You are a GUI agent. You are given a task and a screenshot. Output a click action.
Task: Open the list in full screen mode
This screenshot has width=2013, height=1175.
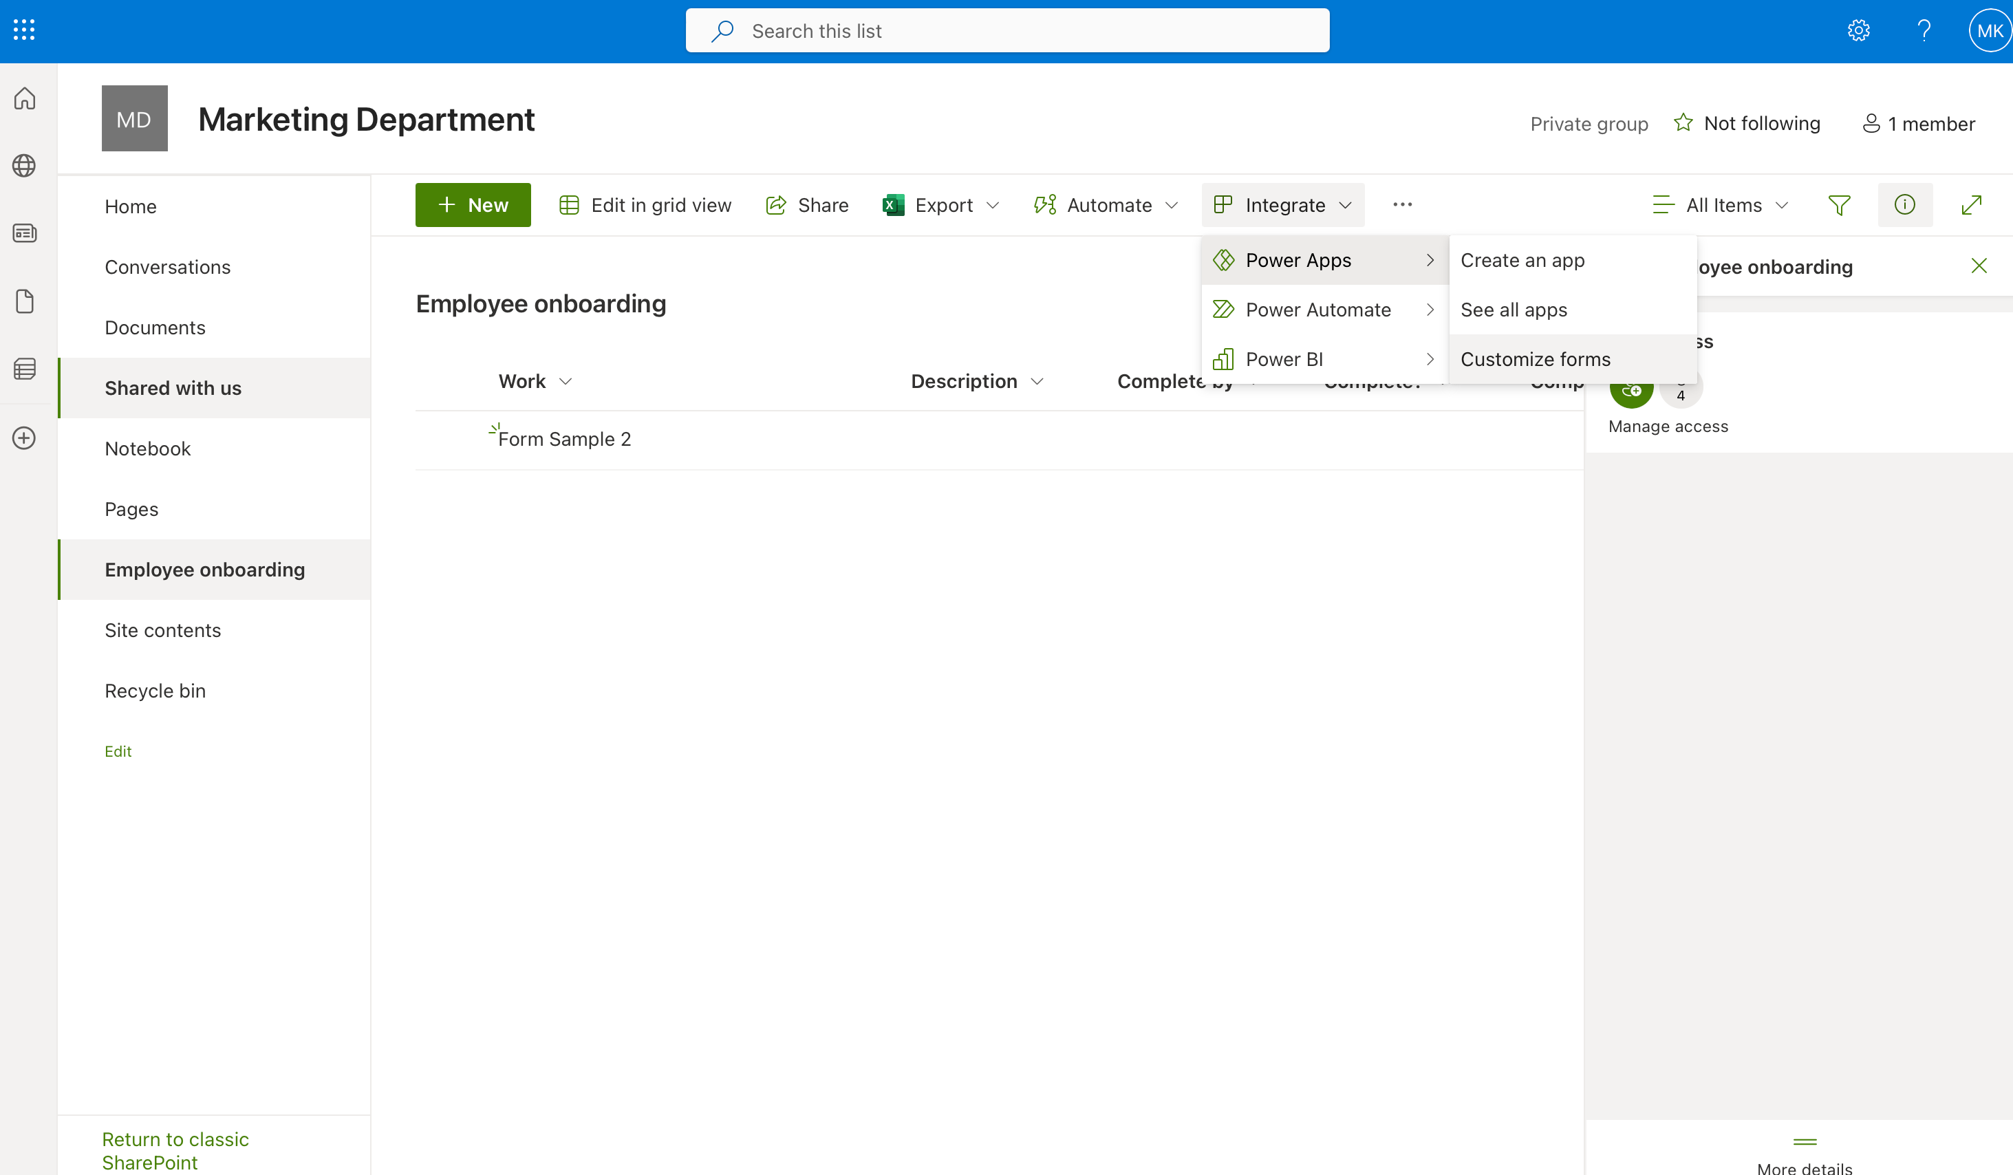[x=1972, y=204]
